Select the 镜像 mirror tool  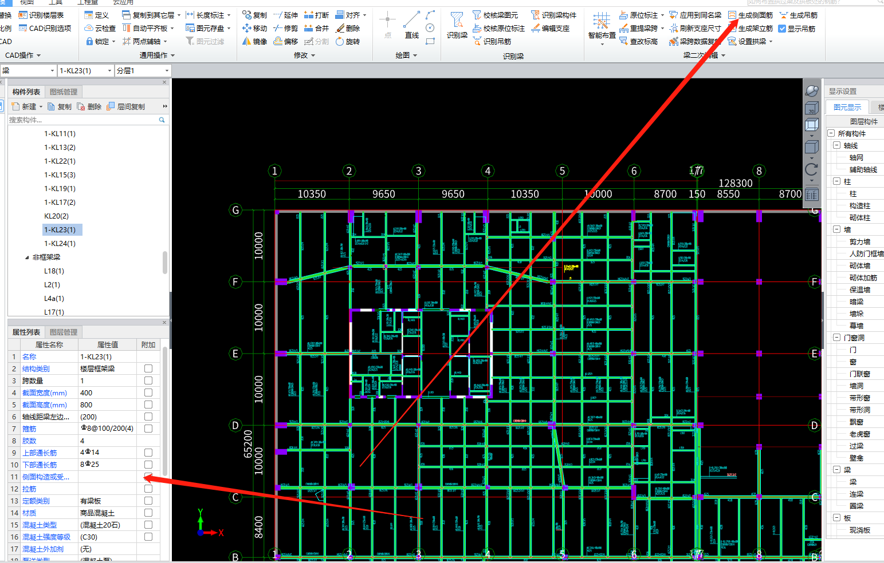click(x=254, y=41)
